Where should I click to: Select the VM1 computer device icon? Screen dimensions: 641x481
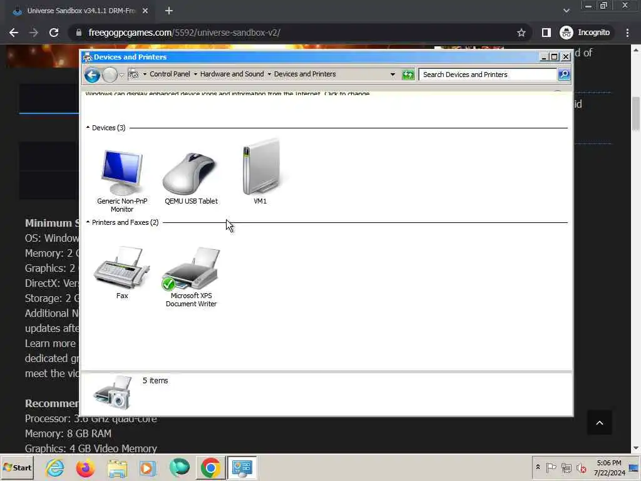[x=261, y=167]
